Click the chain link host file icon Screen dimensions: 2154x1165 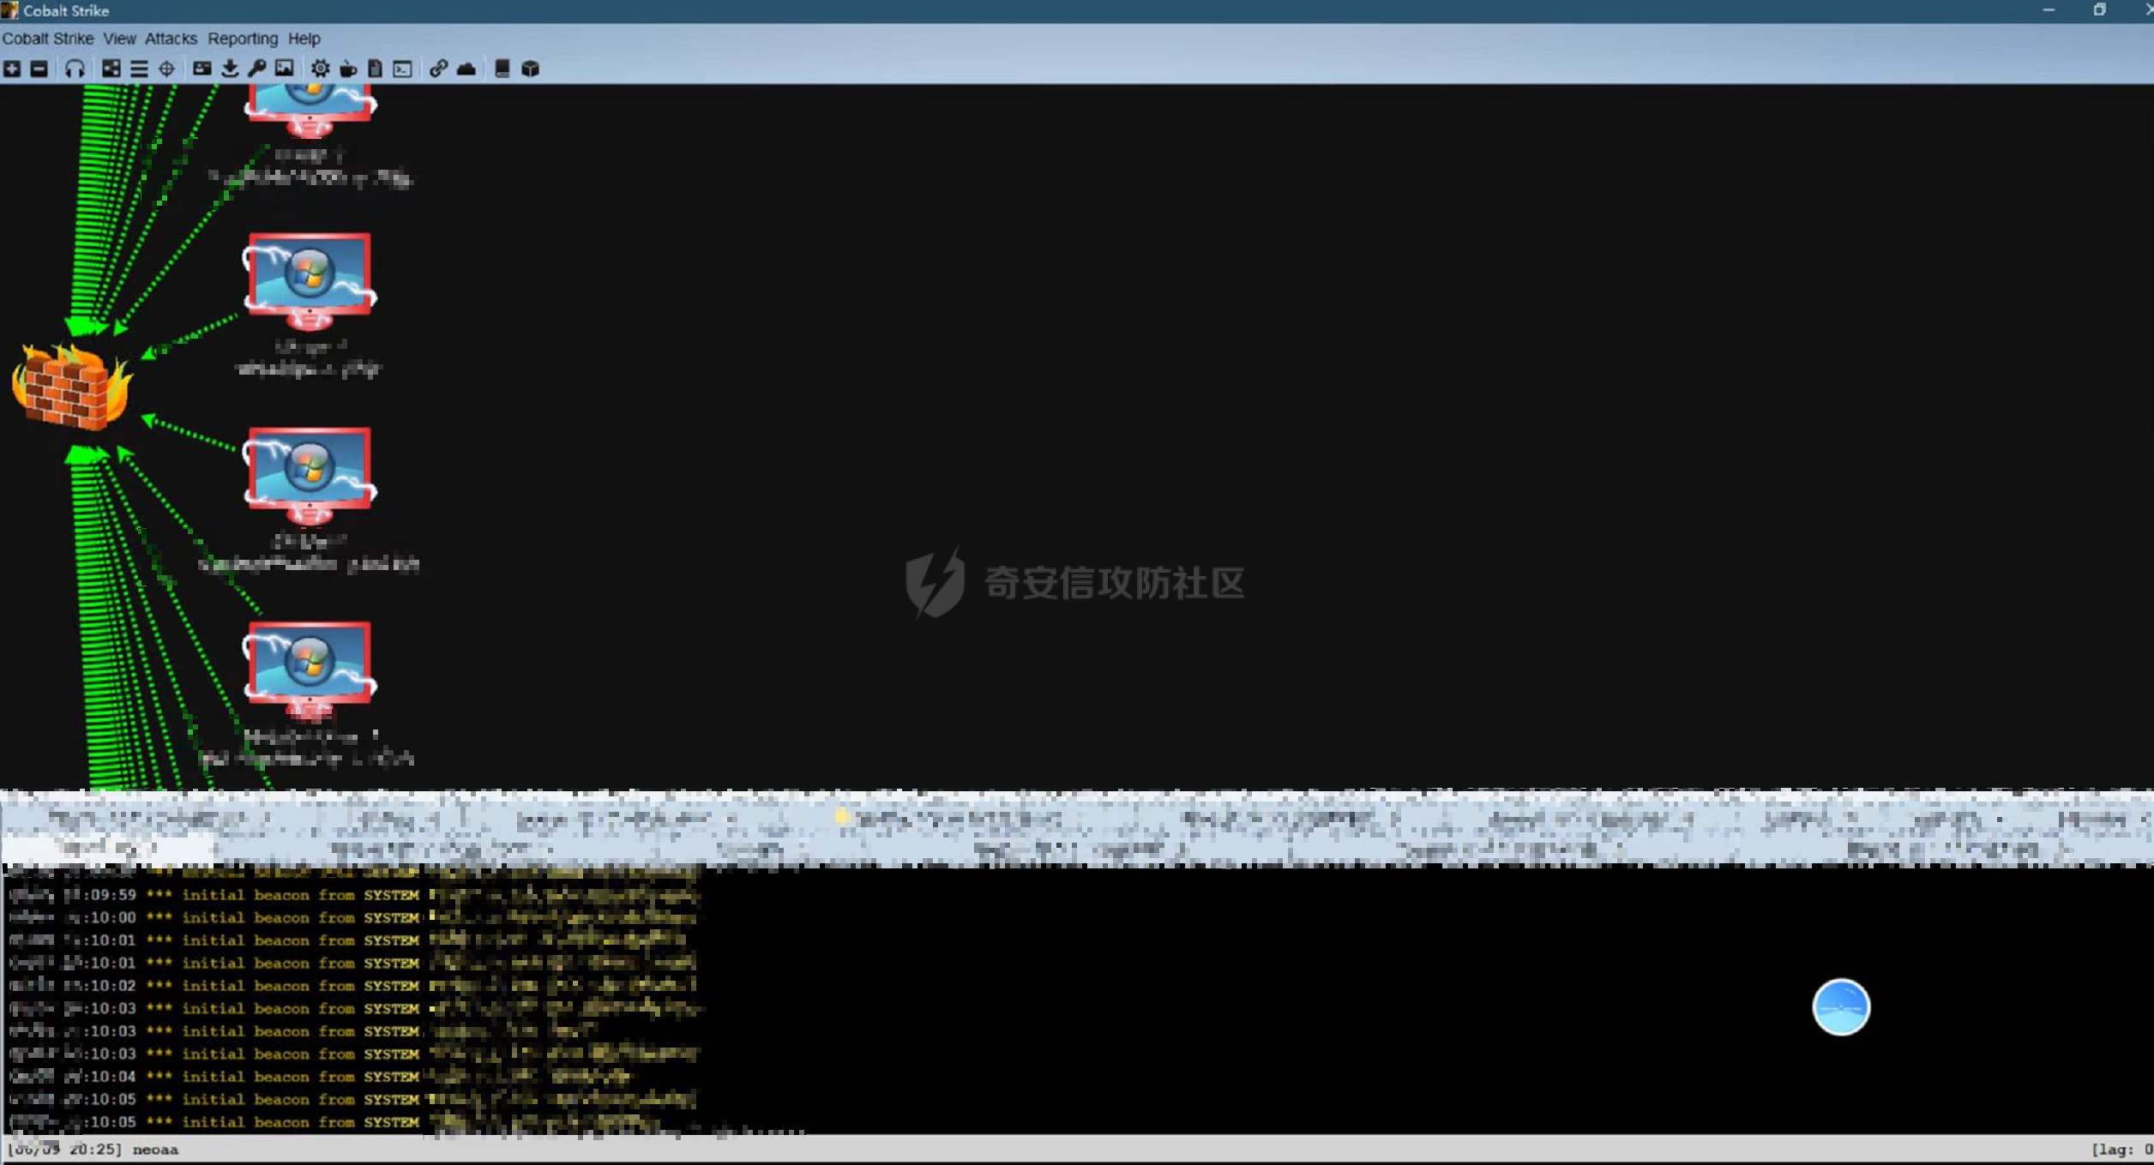click(x=438, y=69)
